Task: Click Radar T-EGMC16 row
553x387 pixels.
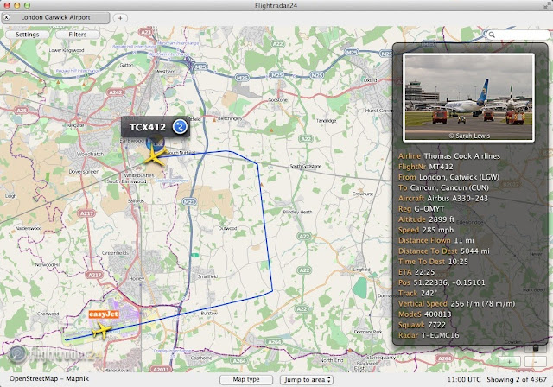Action: point(429,335)
